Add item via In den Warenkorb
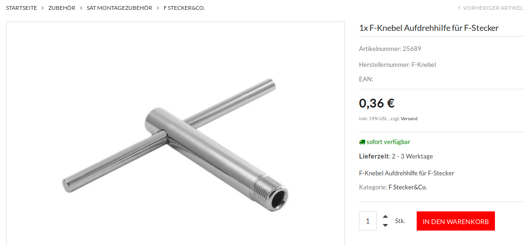The image size is (524, 246). tap(456, 221)
